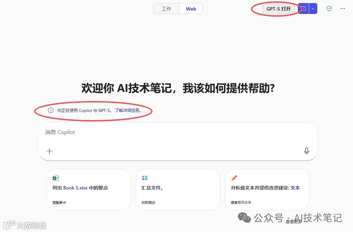Click the 提高写作水平 label text
The image size is (353, 232).
(x=241, y=202)
